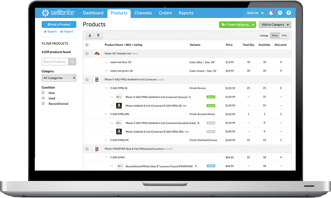
Task: Open the F-042-YP0U-BN SKU row
Action: 120,114
